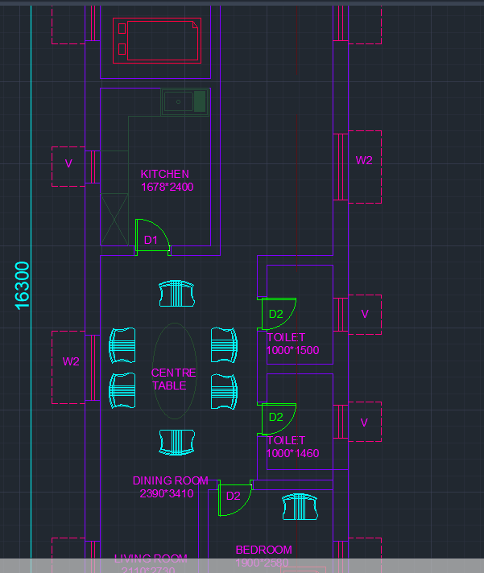Pick the TOILET label above 1000*1460
The image size is (484, 573).
pyautogui.click(x=286, y=441)
